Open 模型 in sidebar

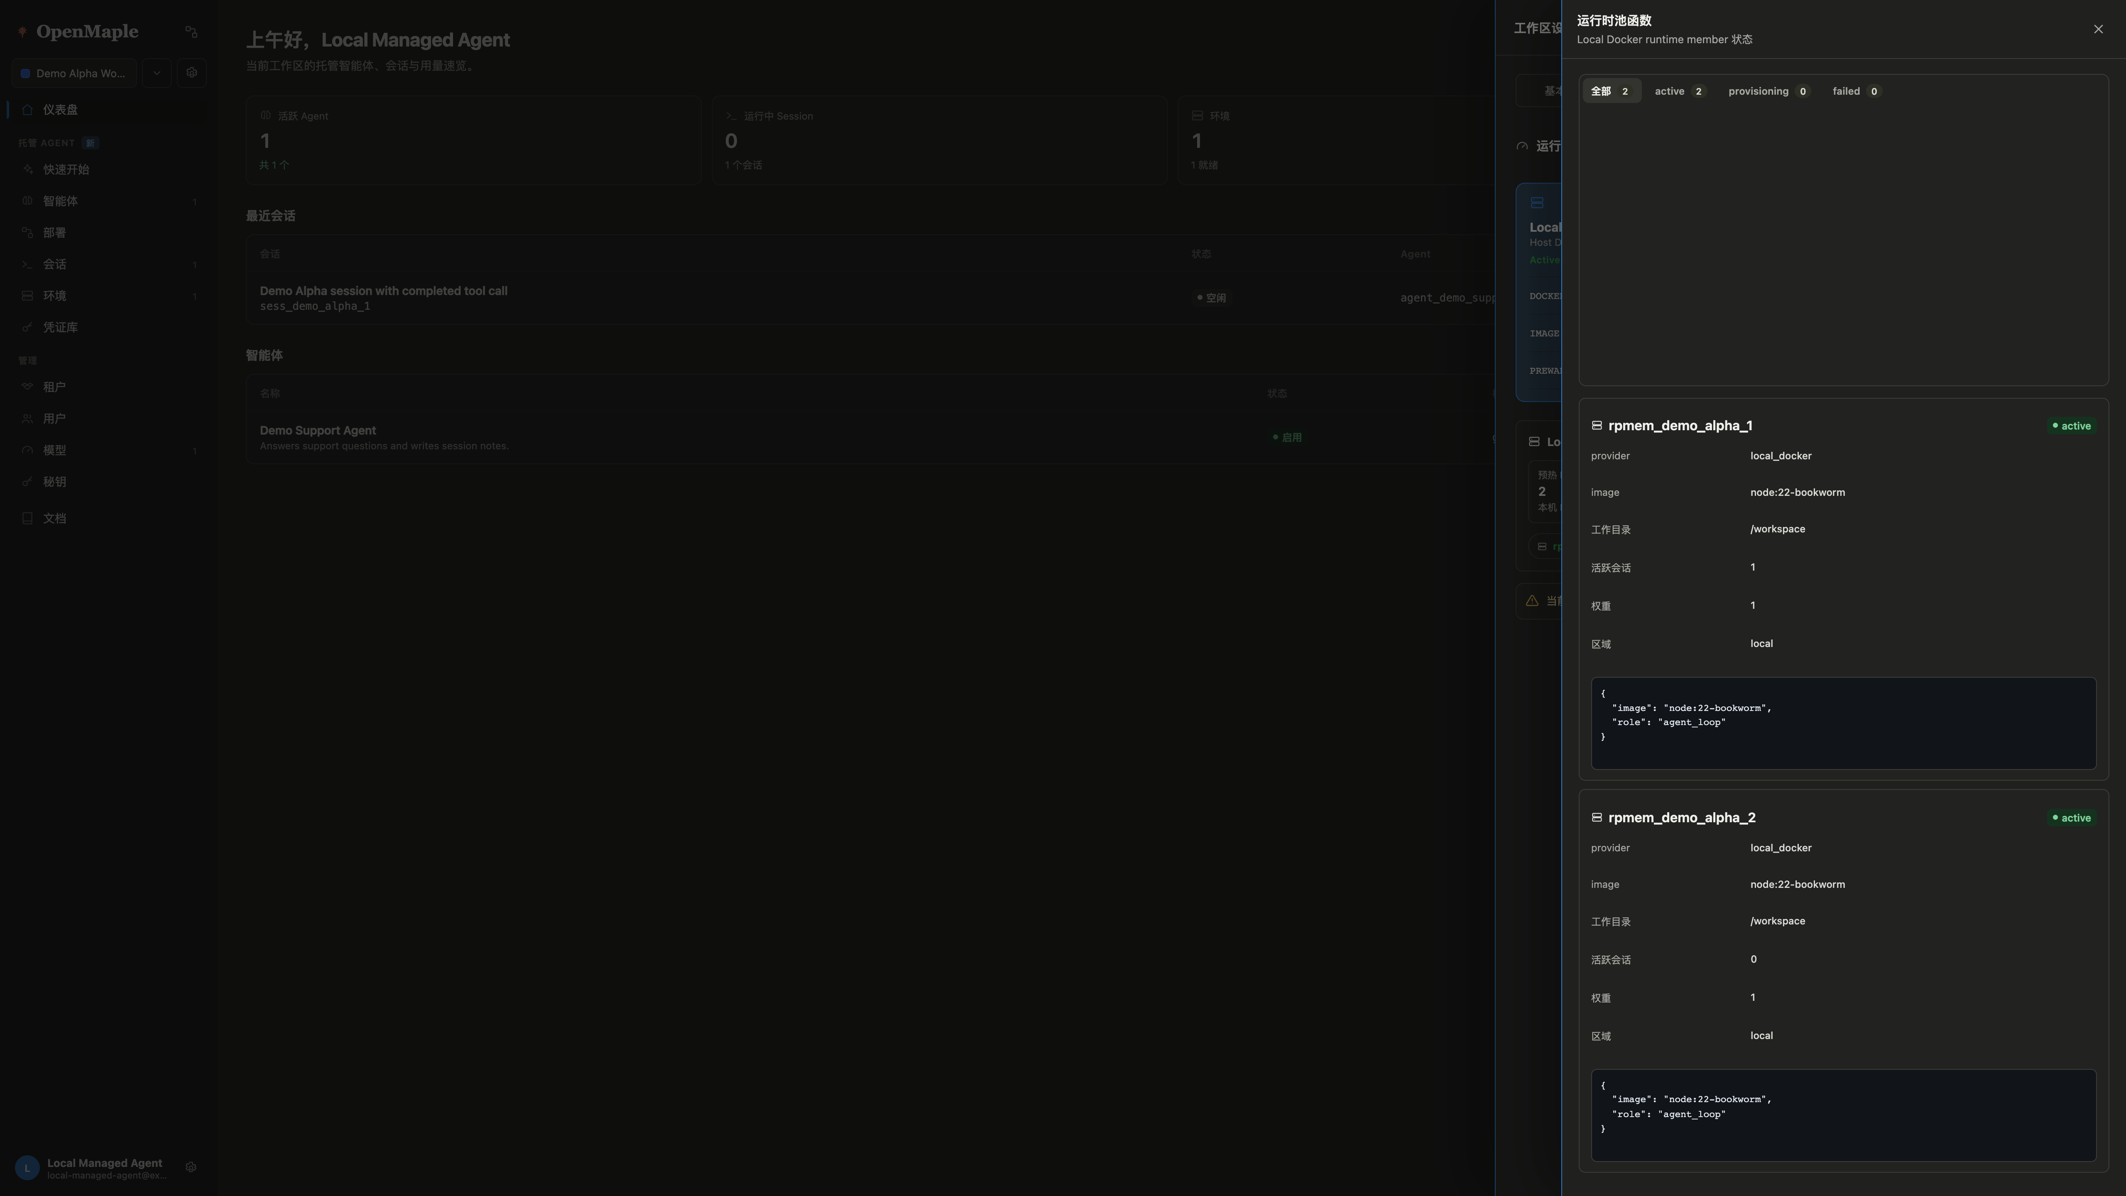107,451
